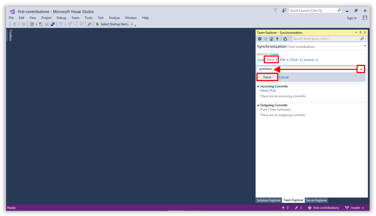The width and height of the screenshot is (376, 216).
Task: Open the Team menu
Action: pos(75,18)
